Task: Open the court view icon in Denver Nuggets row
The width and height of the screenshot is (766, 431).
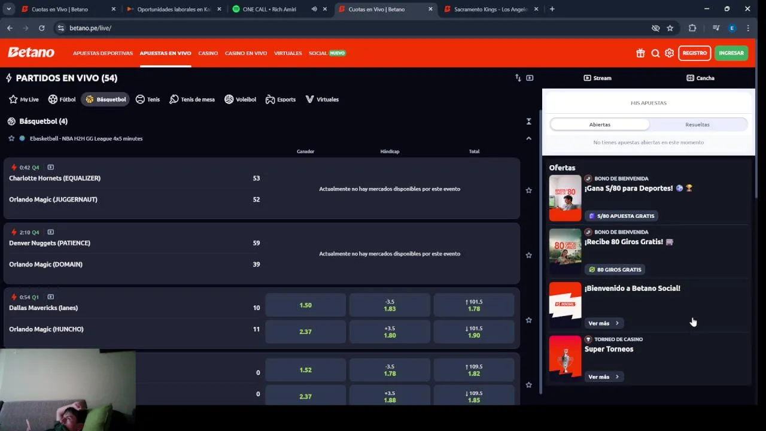Action: coord(50,232)
